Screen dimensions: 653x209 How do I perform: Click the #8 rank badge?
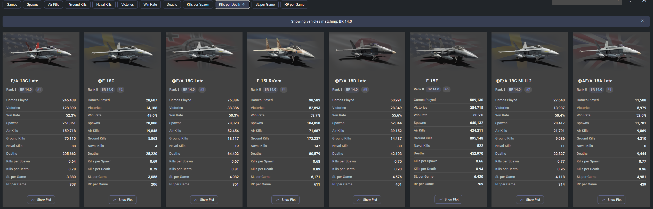[x=610, y=90]
